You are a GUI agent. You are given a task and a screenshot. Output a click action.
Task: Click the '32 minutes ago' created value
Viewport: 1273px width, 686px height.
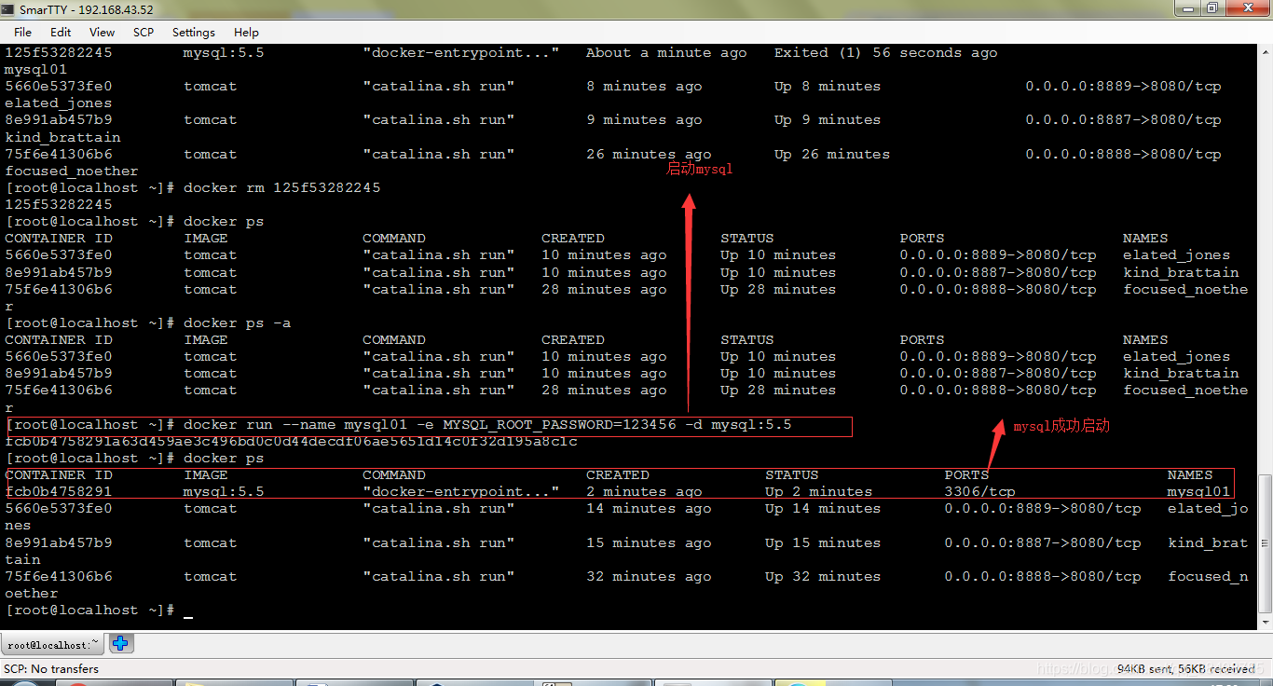[649, 576]
